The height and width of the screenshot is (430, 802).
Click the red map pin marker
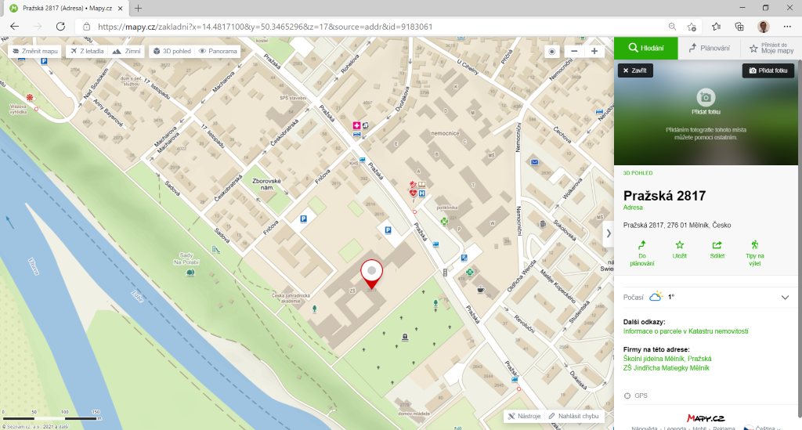coord(371,273)
